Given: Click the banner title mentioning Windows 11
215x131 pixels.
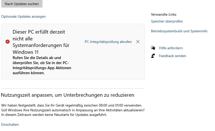Looking at the screenshot, I should point(41,42).
